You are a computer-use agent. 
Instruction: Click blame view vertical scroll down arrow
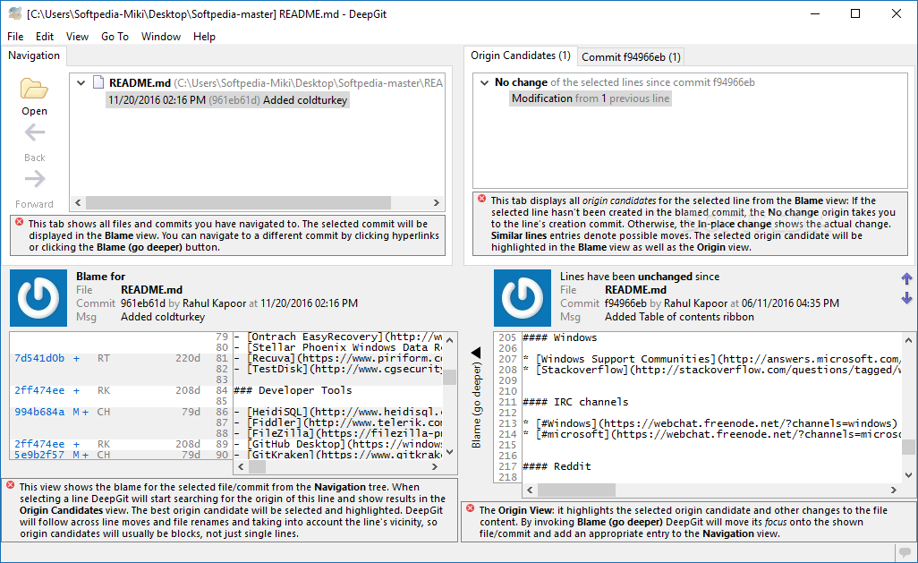click(450, 452)
